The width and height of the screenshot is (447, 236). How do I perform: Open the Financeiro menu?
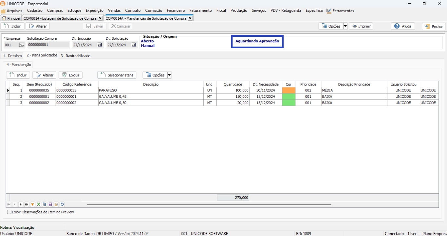(x=176, y=10)
